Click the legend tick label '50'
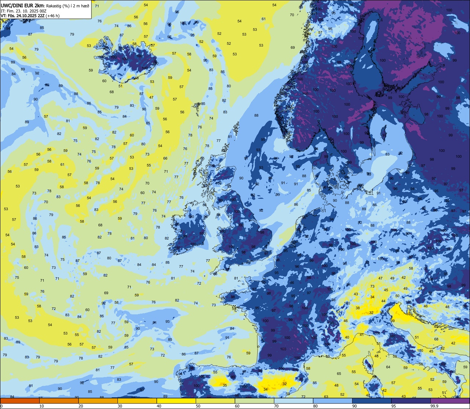470x409 pixels. coord(198,406)
